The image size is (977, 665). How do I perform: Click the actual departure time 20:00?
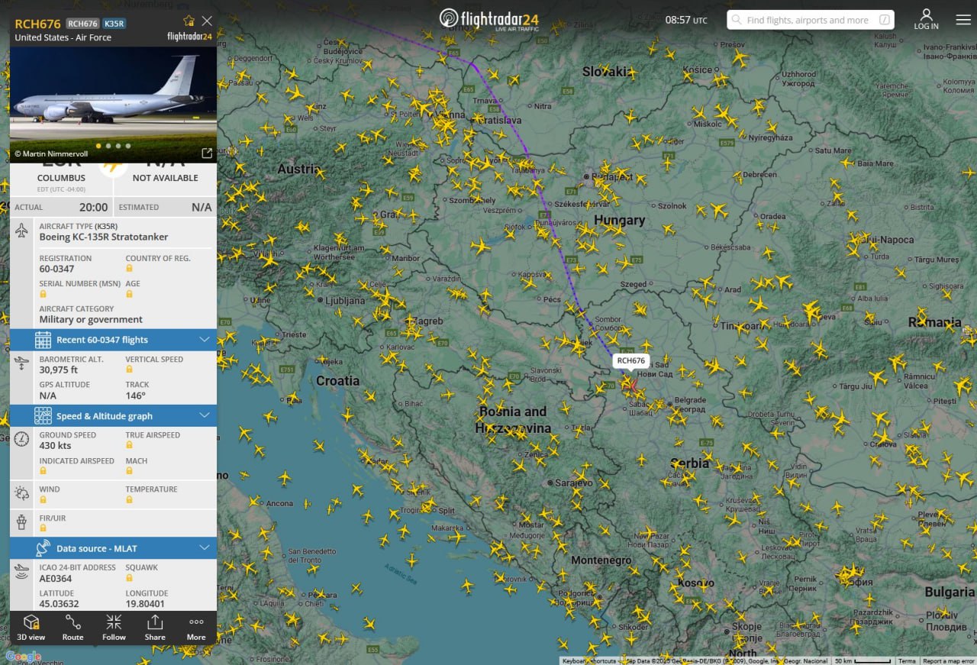point(93,207)
